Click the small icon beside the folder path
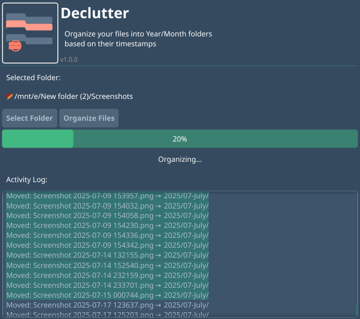Viewport: 360px width, 319px height. coord(9,96)
